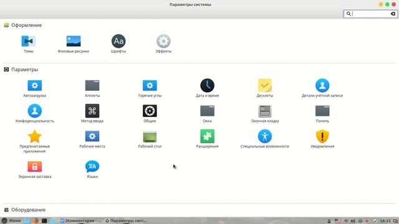This screenshot has width=399, height=224.
Task: Open Дата и время settings
Action: coord(207,88)
